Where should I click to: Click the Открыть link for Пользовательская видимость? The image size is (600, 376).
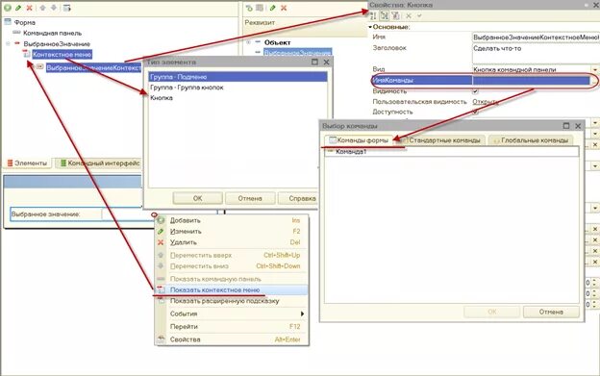point(486,102)
